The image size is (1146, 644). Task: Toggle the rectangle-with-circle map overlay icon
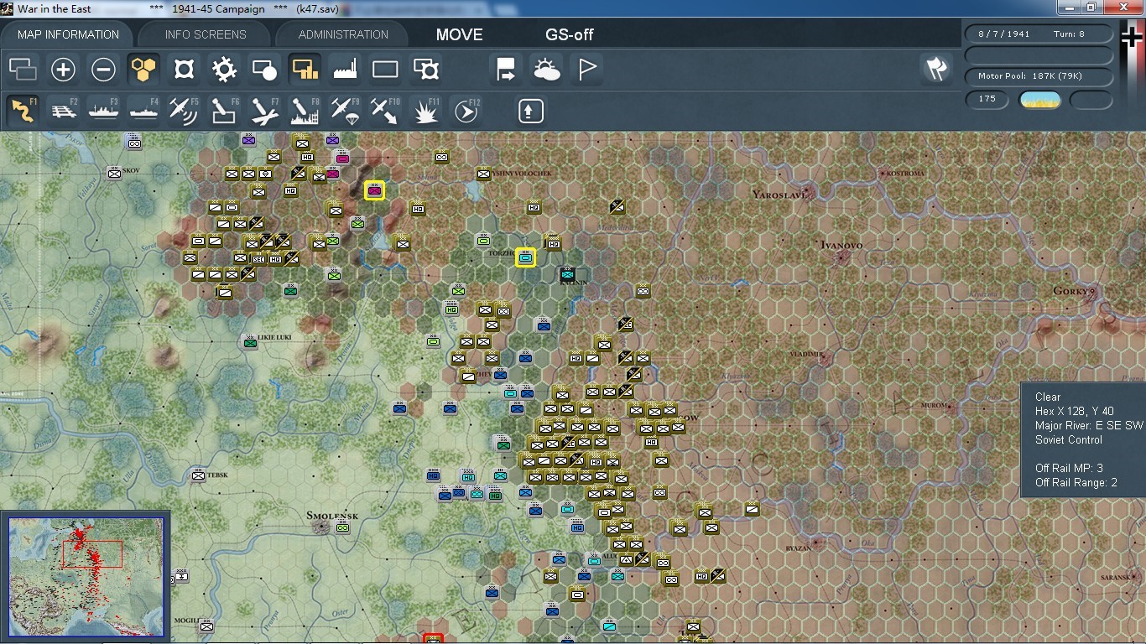(264, 69)
